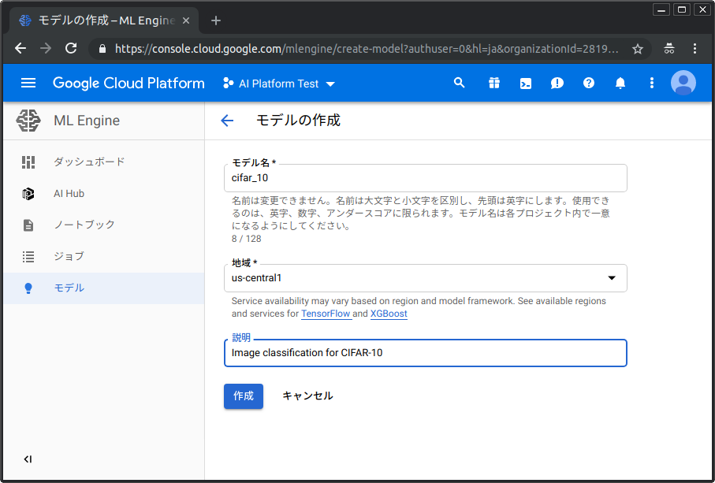Activate Cloud Shell terminal icon

pyautogui.click(x=526, y=84)
